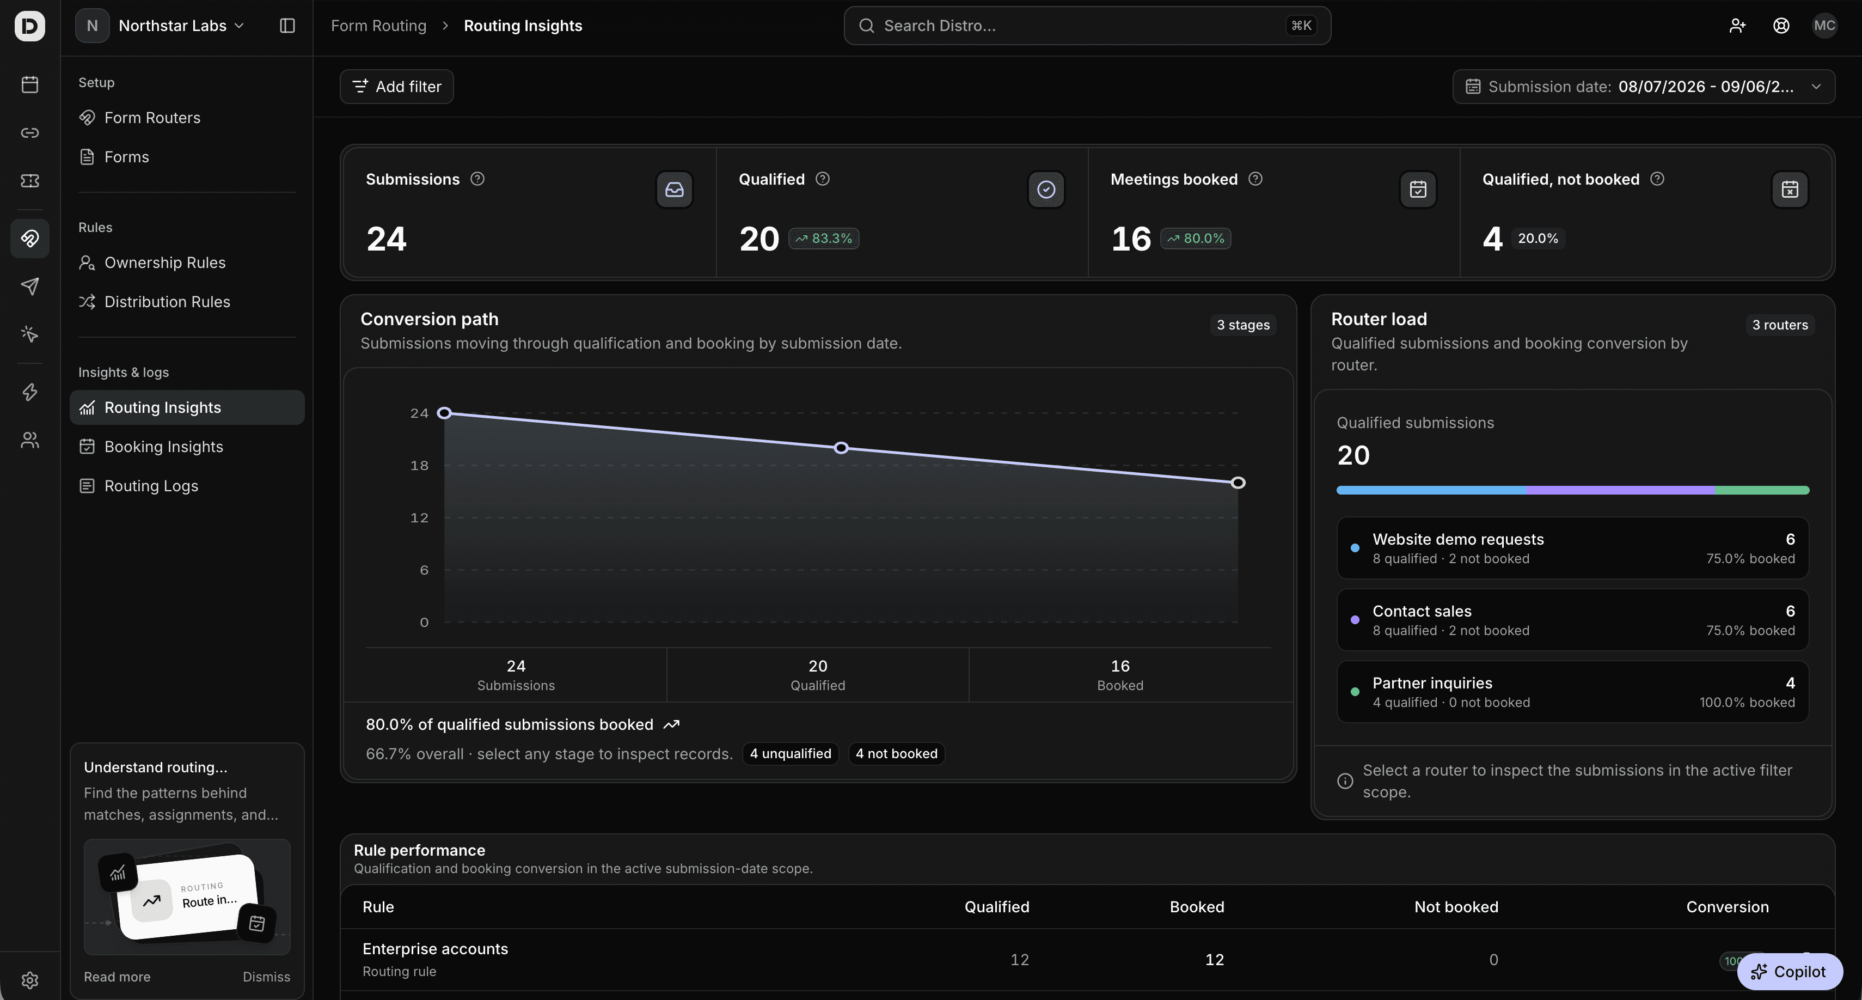Click the trend arrow after 80.0% booked text
Screen dimensions: 1862x1000
(x=671, y=724)
